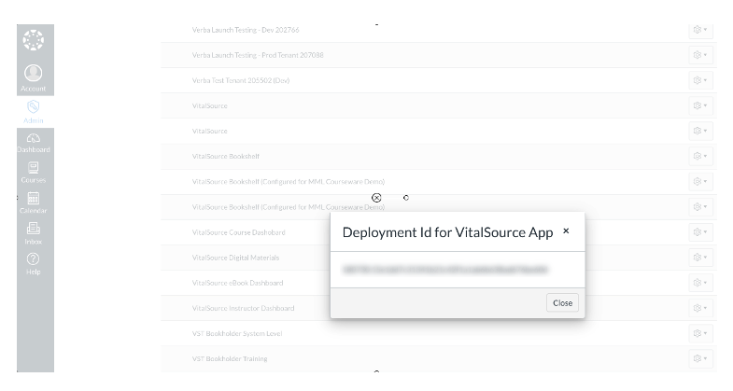Select VitalSource Instructor Dashboard app name
The image size is (733, 391).
243,308
